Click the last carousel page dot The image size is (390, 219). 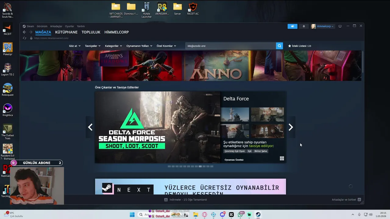[212, 166]
